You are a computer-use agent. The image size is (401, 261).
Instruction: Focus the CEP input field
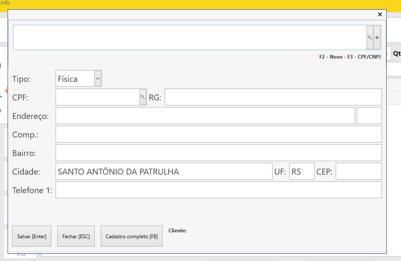coord(358,171)
